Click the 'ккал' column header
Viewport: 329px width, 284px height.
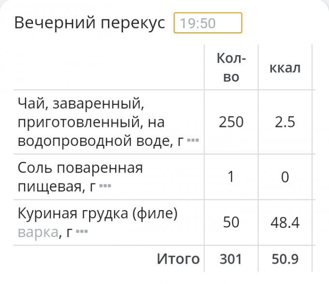(x=285, y=68)
